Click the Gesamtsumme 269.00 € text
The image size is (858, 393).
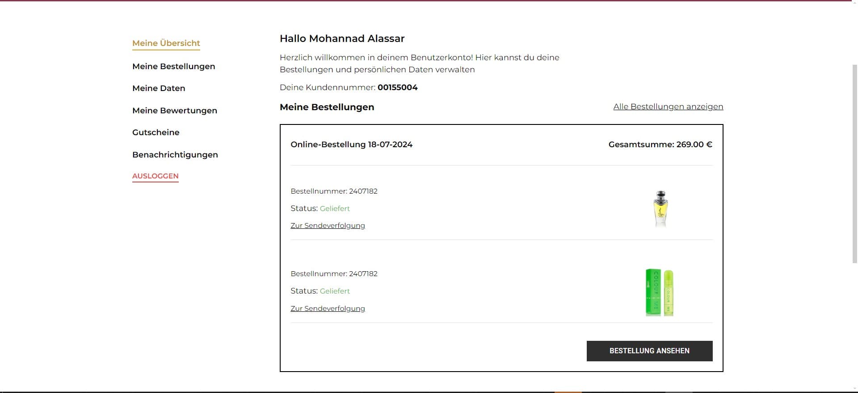tap(660, 145)
